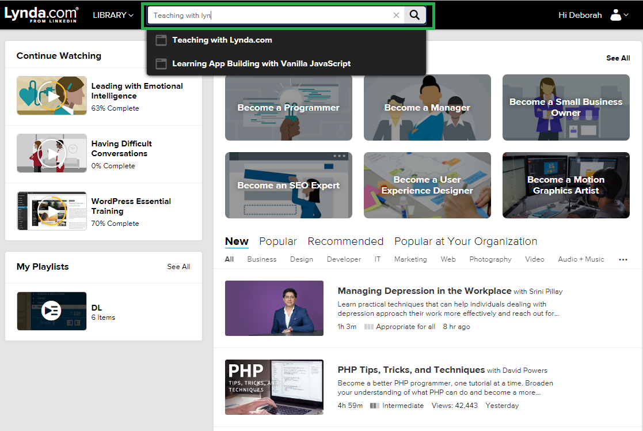Screen dimensions: 643x431
Task: Filter by Marketing category
Action: [410, 259]
